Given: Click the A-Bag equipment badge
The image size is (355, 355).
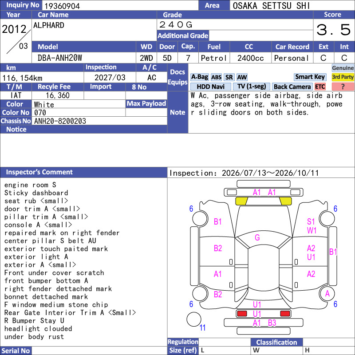Looking at the screenshot, I should tap(199, 77).
